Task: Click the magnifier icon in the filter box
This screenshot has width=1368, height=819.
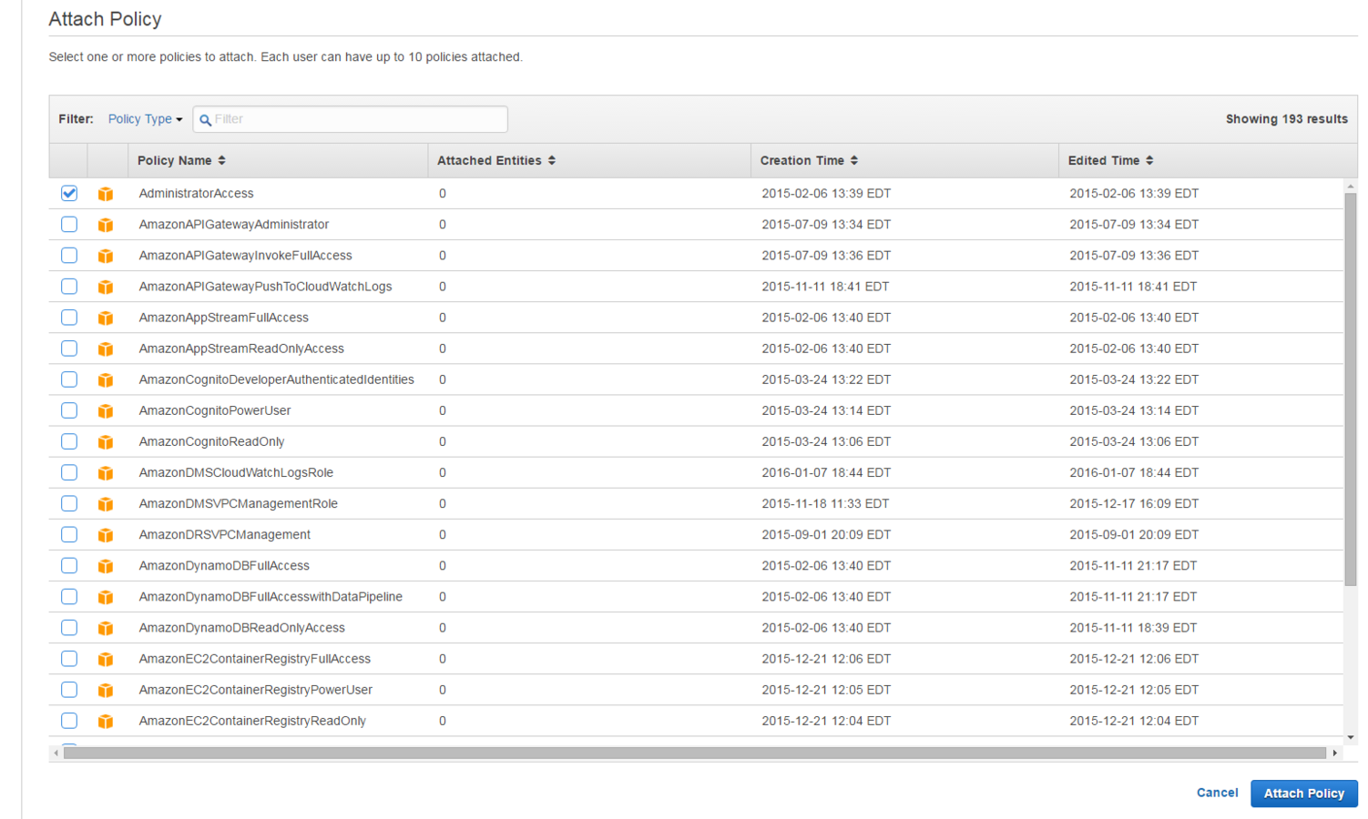Action: (x=205, y=120)
